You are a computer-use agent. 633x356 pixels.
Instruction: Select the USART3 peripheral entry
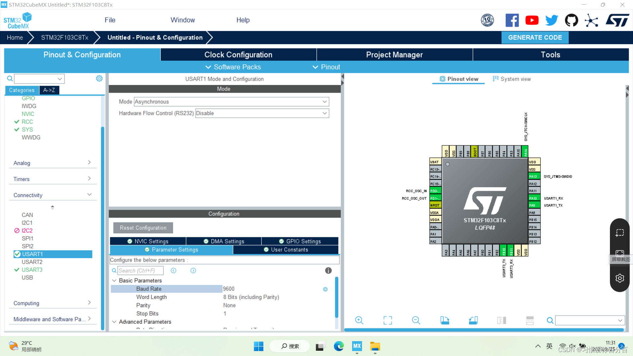(x=32, y=270)
